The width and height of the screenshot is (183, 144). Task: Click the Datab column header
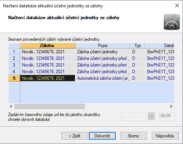pos(160,46)
